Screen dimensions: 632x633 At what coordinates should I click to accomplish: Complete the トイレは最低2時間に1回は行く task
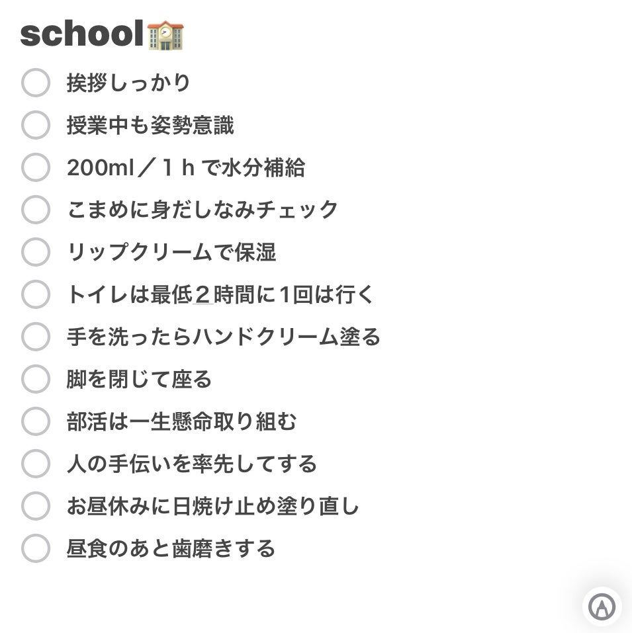(36, 295)
